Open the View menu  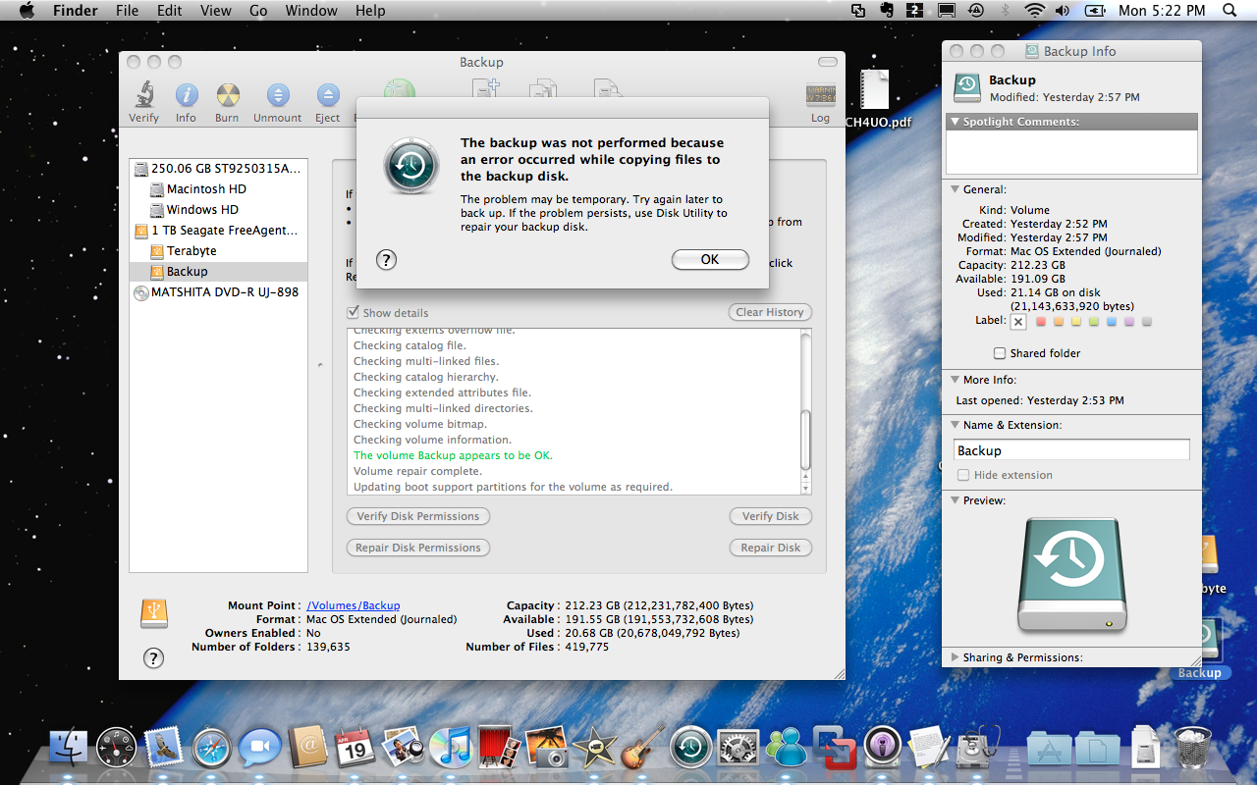pos(215,11)
